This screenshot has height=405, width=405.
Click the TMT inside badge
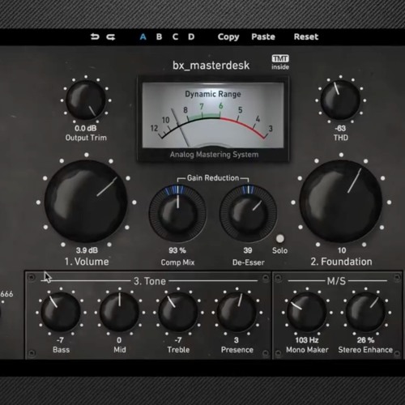pyautogui.click(x=280, y=62)
